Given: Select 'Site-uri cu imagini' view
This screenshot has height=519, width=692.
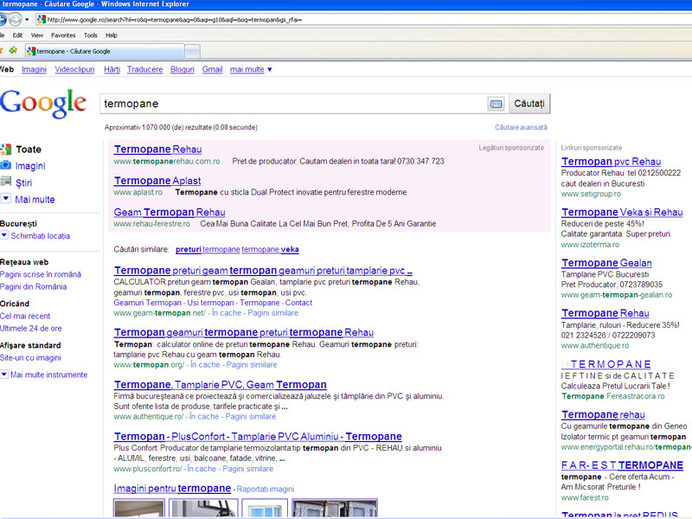Looking at the screenshot, I should (30, 357).
